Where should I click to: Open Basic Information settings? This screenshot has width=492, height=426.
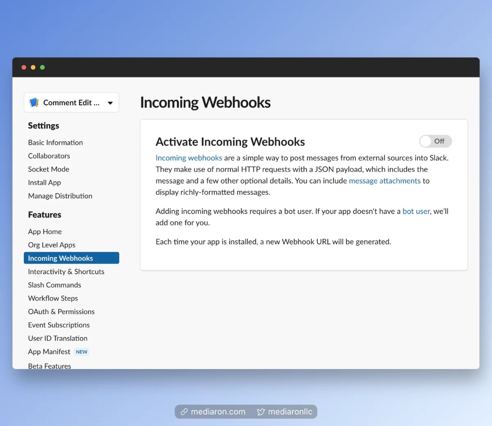point(55,142)
